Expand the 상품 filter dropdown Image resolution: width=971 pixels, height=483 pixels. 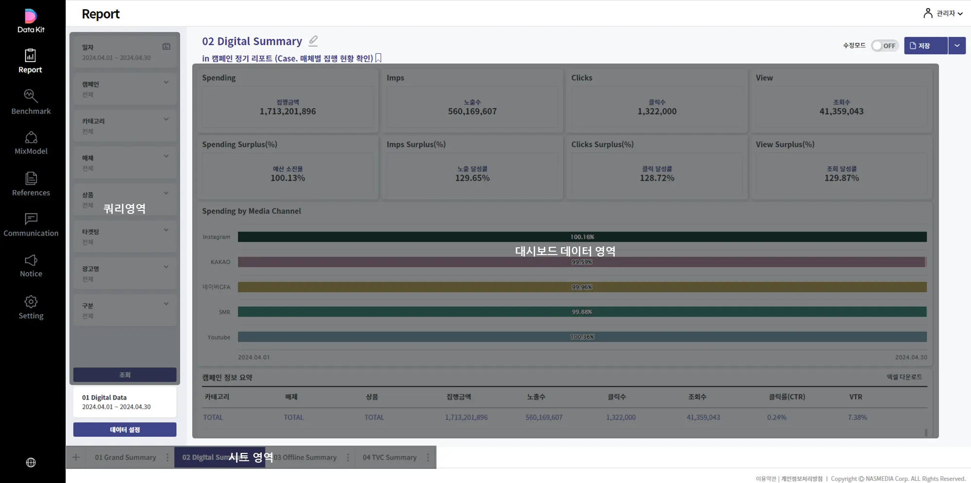(166, 193)
